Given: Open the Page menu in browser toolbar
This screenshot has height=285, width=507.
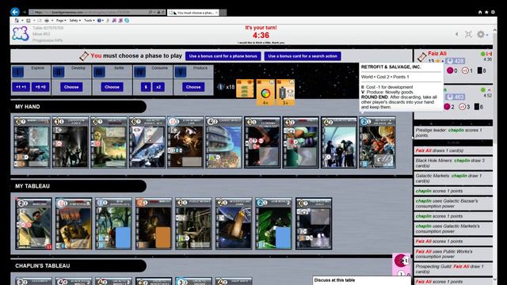Looking at the screenshot, I should [60, 21].
